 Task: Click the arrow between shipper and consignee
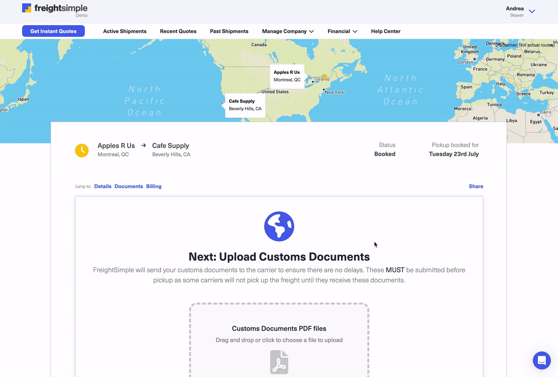pyautogui.click(x=143, y=145)
